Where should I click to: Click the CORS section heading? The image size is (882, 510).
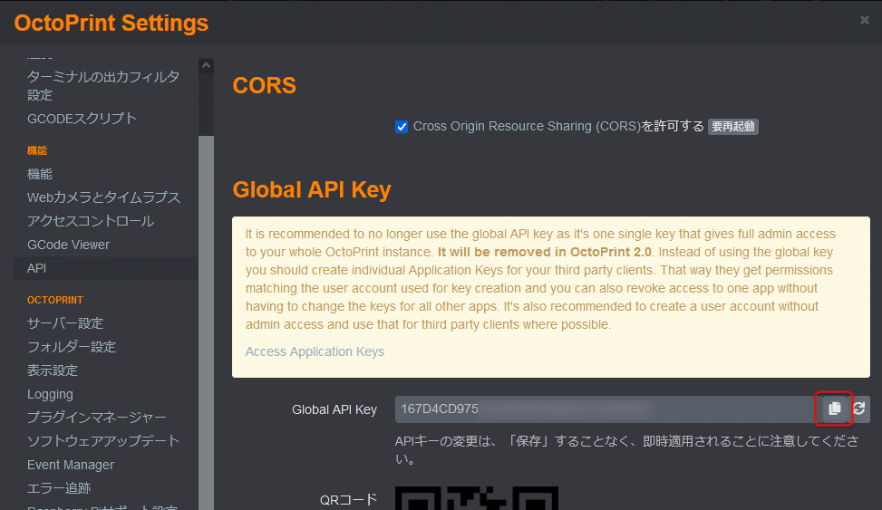[265, 85]
